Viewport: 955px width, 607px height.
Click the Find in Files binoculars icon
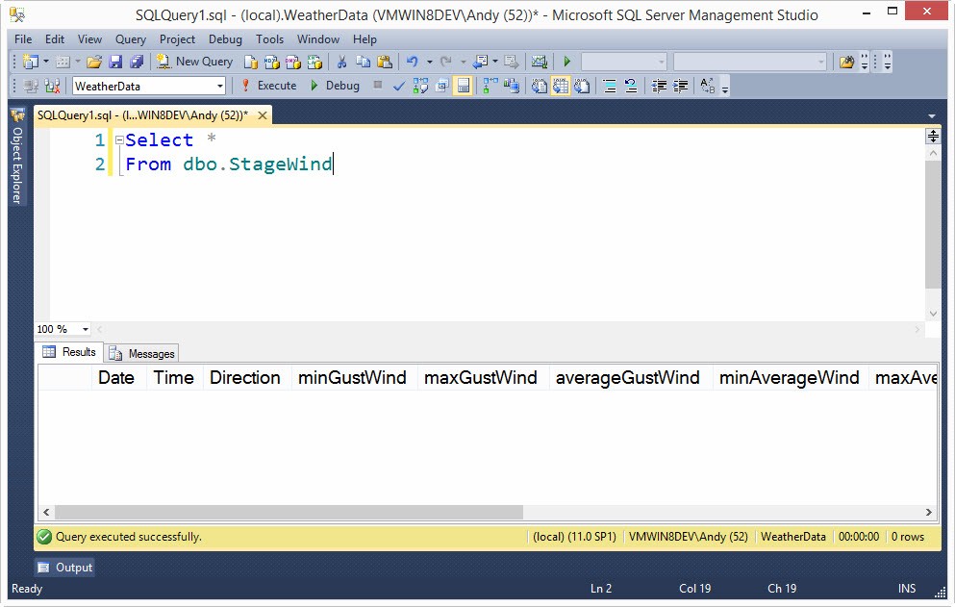coord(846,62)
